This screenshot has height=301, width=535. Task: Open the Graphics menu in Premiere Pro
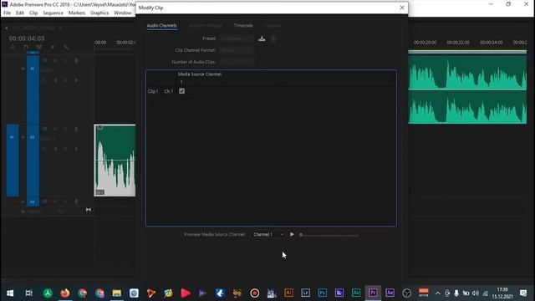coord(99,13)
